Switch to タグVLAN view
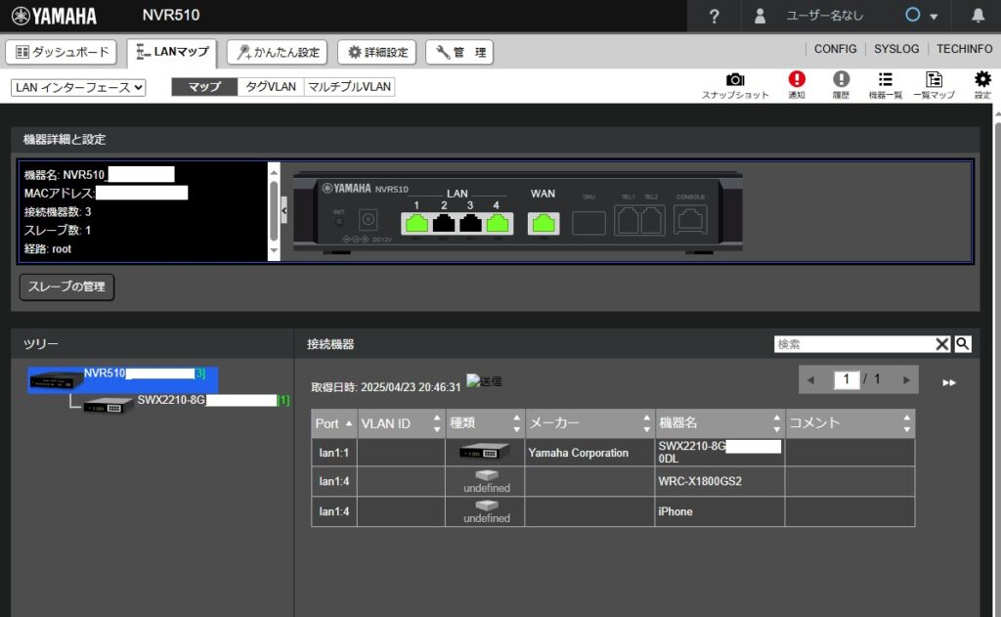The image size is (1001, 617). [271, 87]
